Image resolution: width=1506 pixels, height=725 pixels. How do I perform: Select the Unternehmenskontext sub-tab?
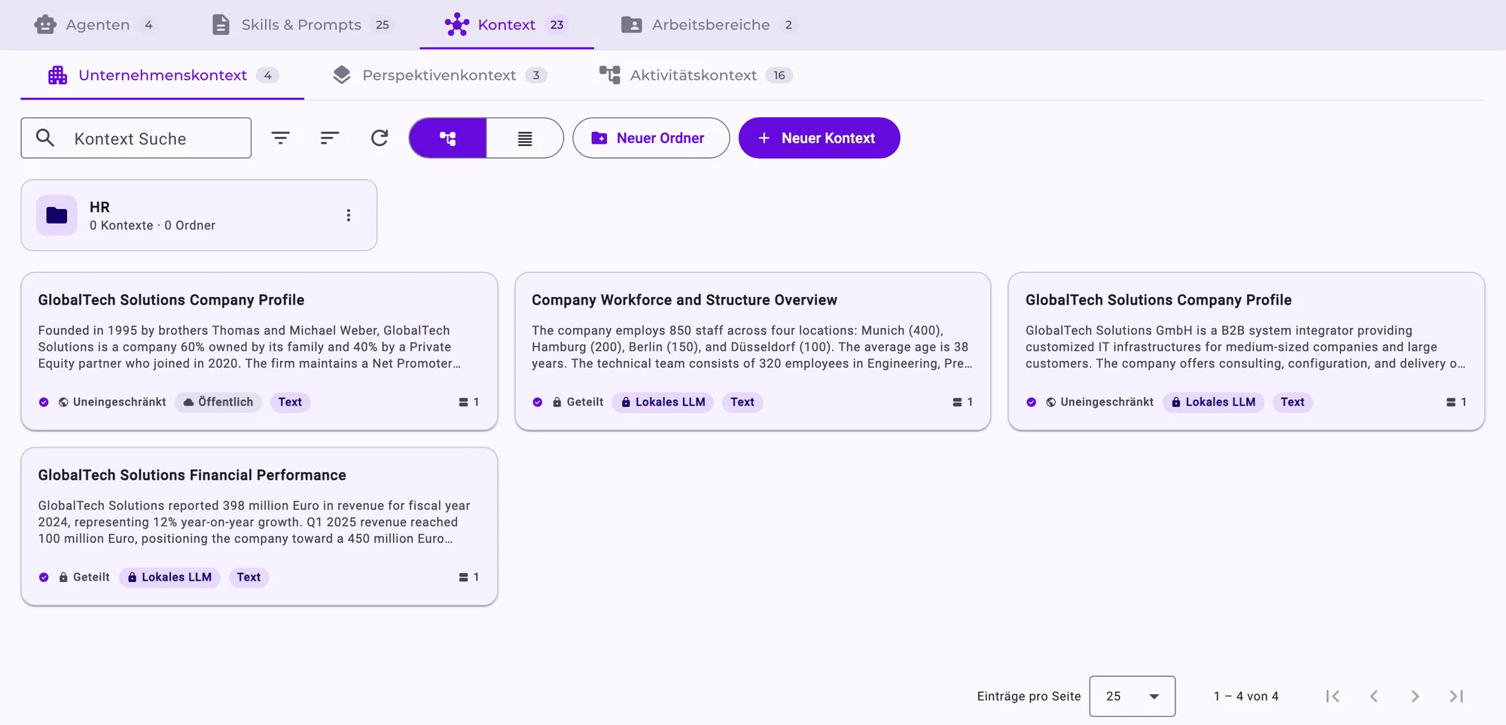pos(163,75)
